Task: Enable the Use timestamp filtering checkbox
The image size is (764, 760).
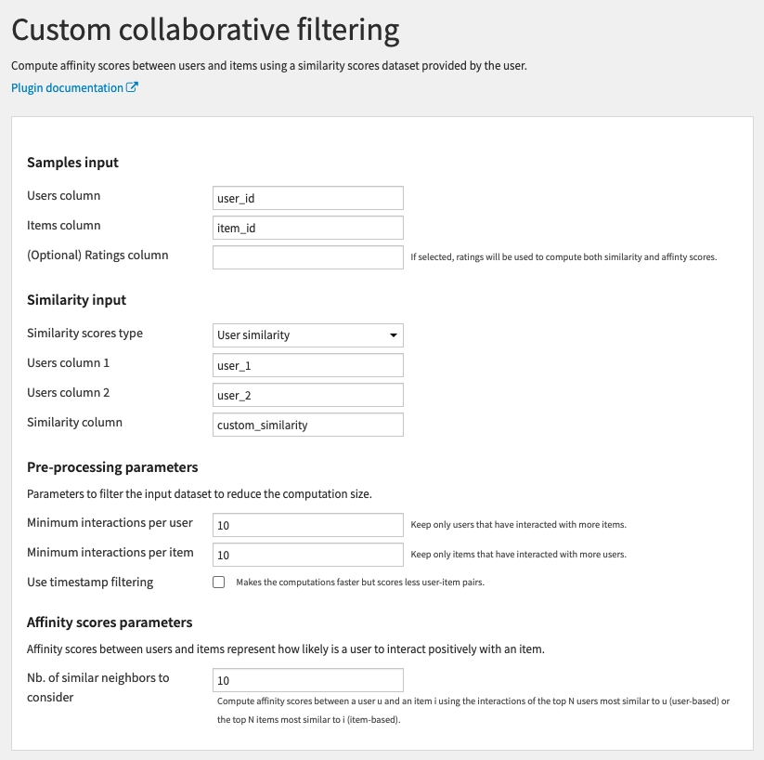Action: click(219, 583)
